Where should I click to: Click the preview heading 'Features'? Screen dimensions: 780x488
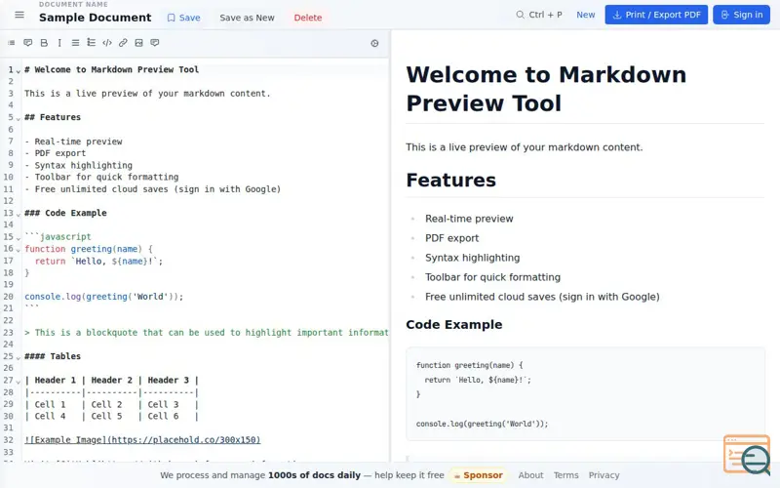(x=450, y=180)
